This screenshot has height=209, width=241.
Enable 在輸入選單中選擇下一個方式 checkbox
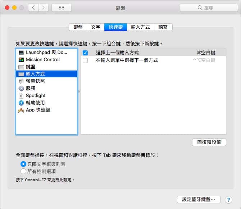tap(85, 60)
